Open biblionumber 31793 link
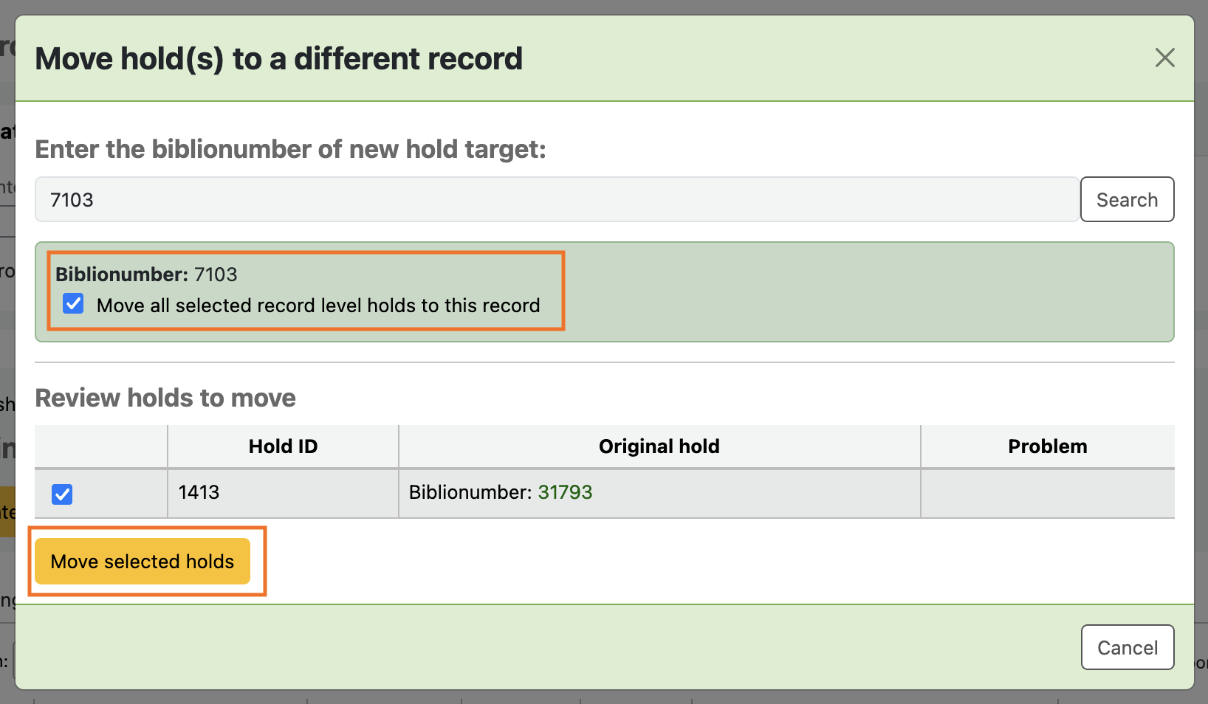The height and width of the screenshot is (704, 1208). coord(565,492)
